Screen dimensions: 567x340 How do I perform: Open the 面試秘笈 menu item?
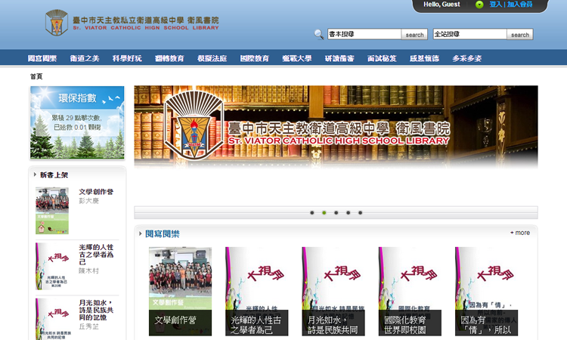(382, 58)
